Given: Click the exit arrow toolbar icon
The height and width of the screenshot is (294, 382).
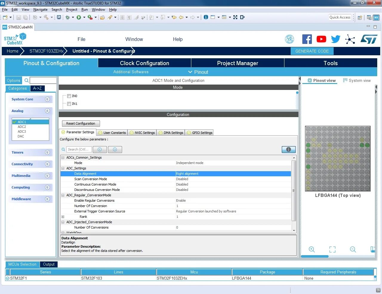Looking at the screenshot, I should (x=242, y=17).
